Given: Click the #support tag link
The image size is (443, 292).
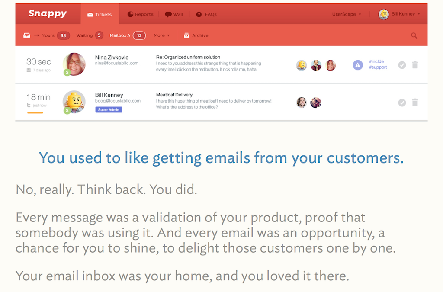Looking at the screenshot, I should (x=378, y=67).
